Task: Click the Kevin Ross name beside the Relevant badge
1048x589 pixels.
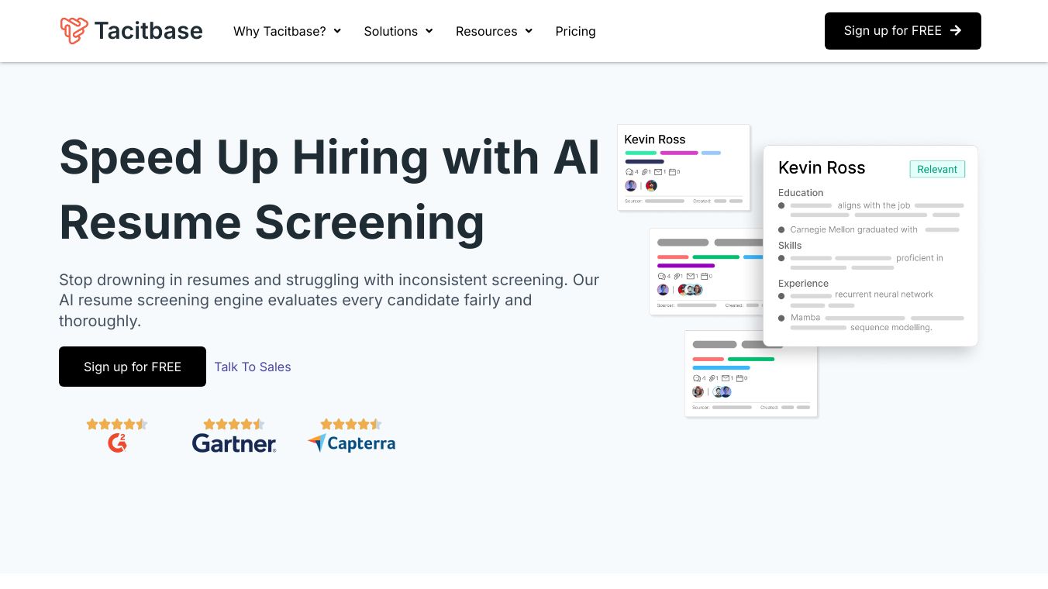Action: pos(822,168)
